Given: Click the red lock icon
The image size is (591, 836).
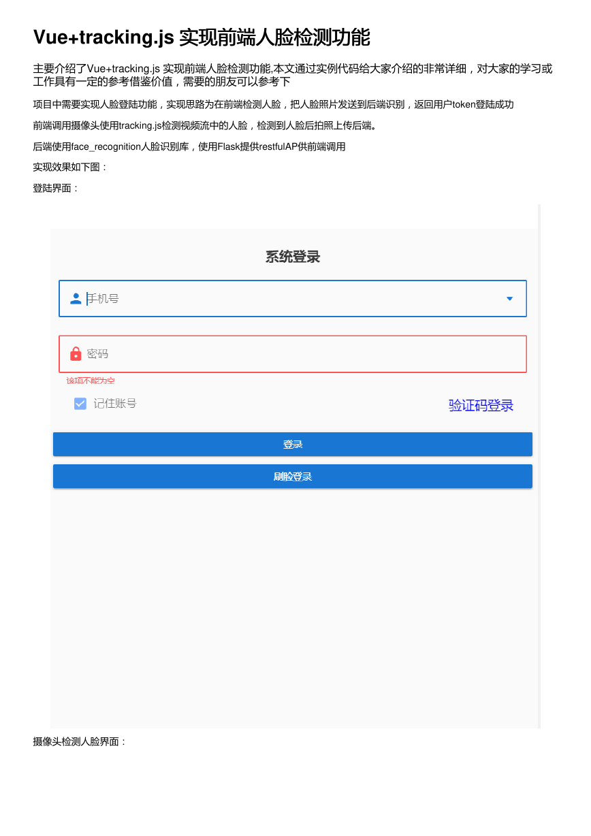Looking at the screenshot, I should click(x=76, y=354).
